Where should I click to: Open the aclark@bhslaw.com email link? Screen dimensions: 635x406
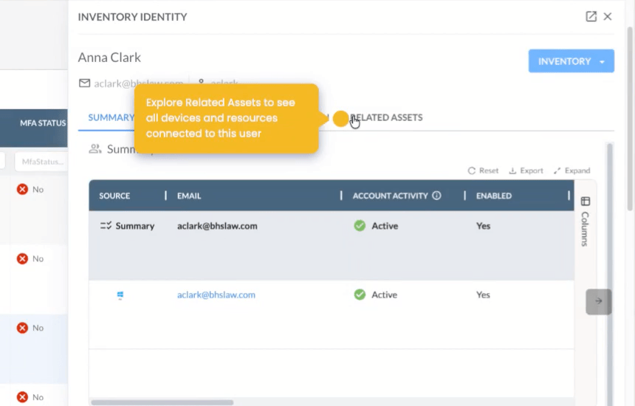pyautogui.click(x=216, y=295)
